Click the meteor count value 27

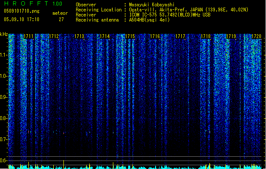click(x=61, y=19)
